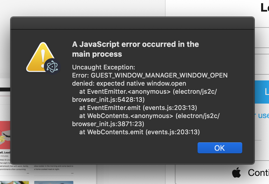269x184 pixels.
Task: Open ellipsis menu under work, family article
Action: 28,173
